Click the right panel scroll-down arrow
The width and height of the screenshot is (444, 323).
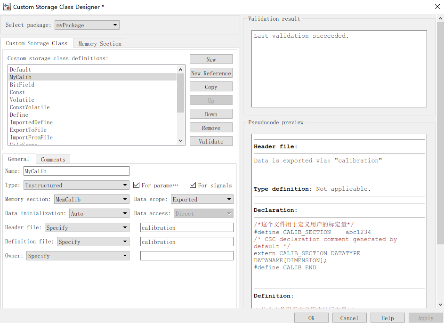point(440,305)
